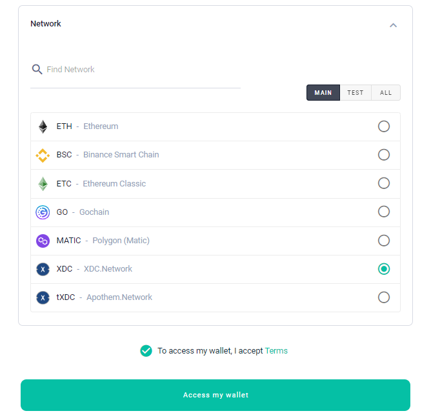The image size is (431, 420).
Task: Click the Ethereum diamond logo icon
Action: (43, 126)
